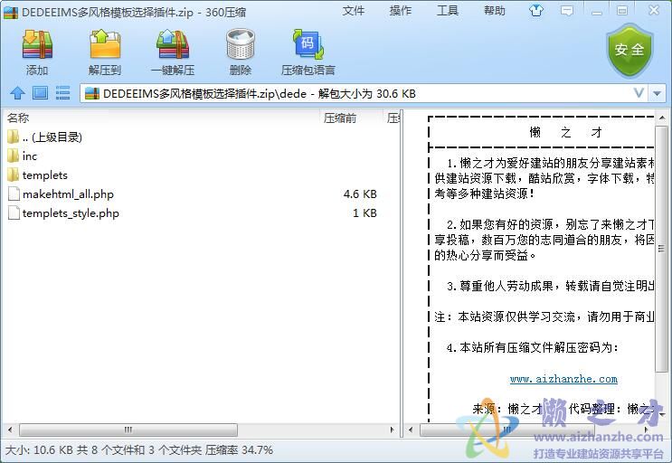
Task: Open the 帮助 menu
Action: point(495,11)
